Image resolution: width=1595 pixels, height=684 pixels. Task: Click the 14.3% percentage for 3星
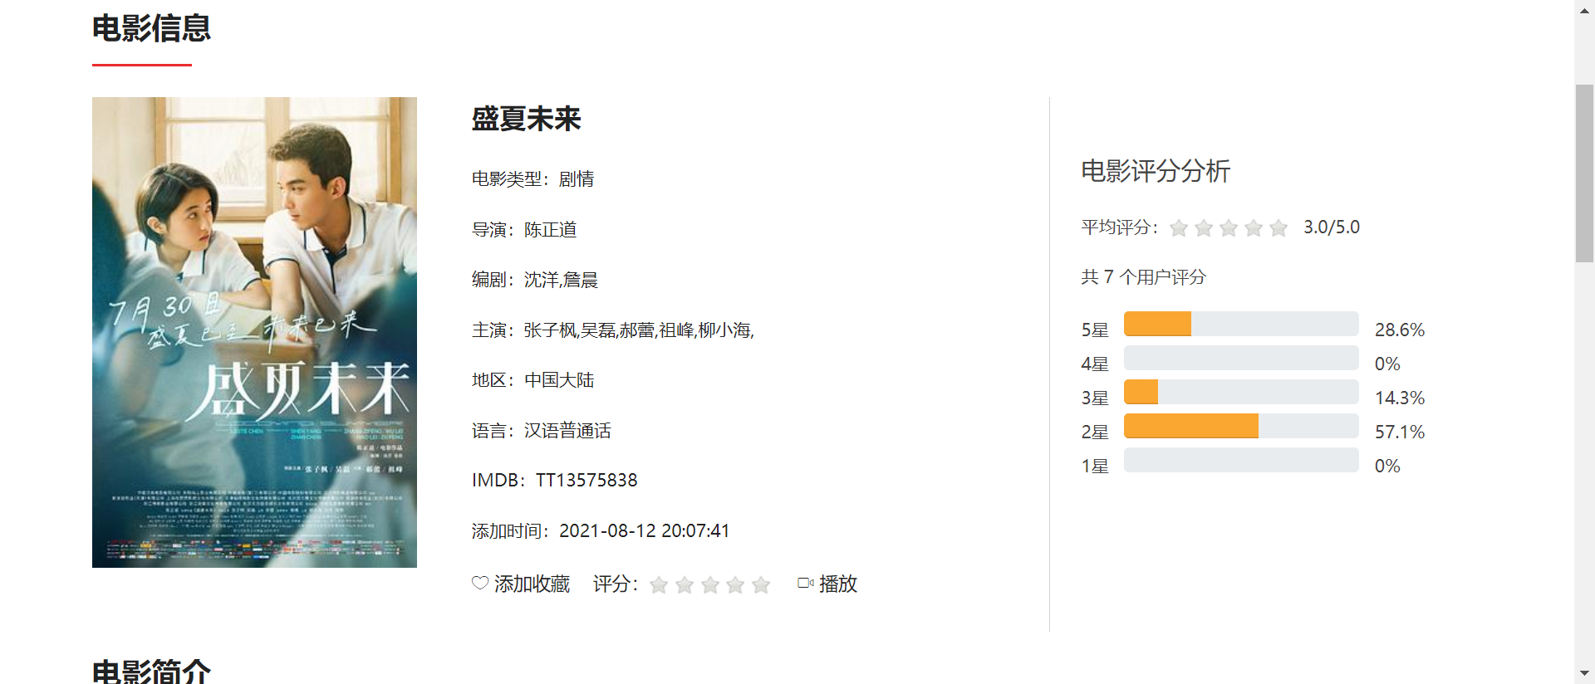point(1400,398)
